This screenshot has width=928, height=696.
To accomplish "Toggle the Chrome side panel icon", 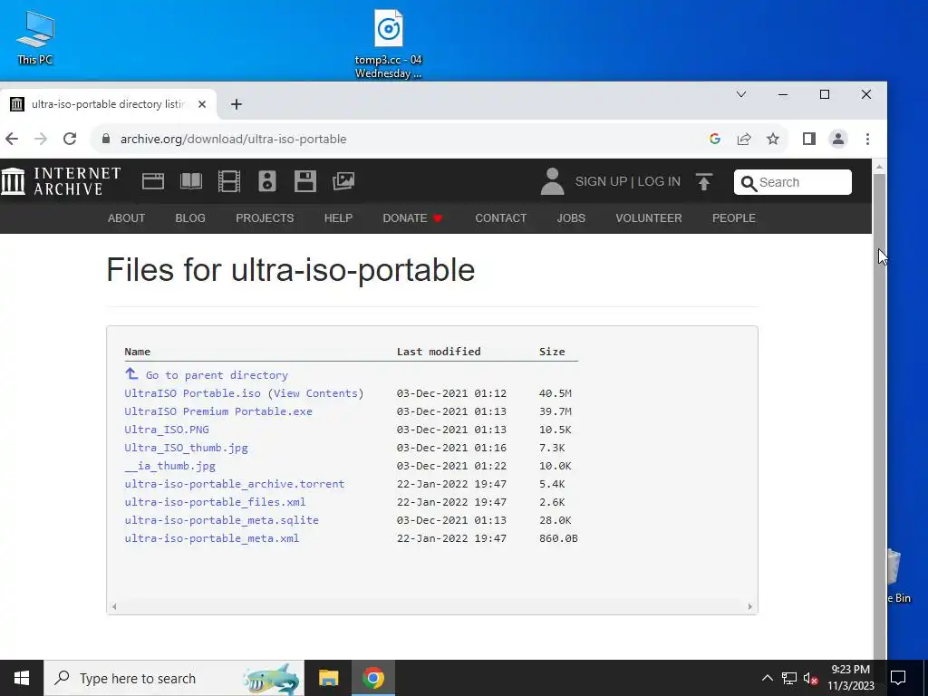I will (x=809, y=139).
